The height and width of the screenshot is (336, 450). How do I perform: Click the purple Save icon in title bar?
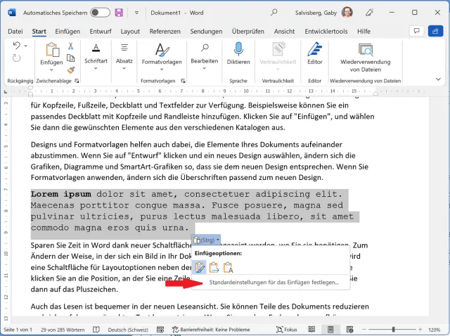[119, 13]
